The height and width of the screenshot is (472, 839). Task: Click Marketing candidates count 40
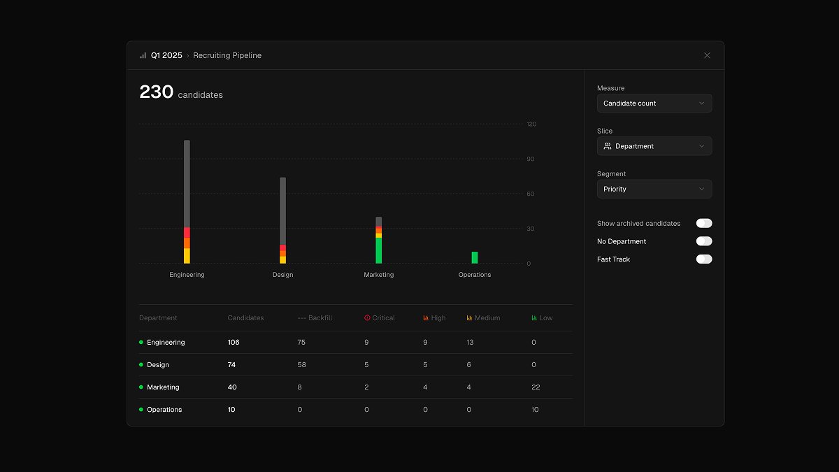232,387
